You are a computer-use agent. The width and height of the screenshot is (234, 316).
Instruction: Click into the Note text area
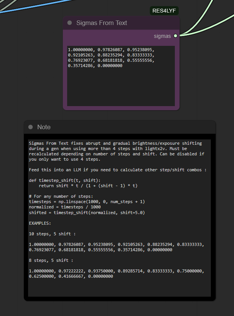tap(119, 218)
